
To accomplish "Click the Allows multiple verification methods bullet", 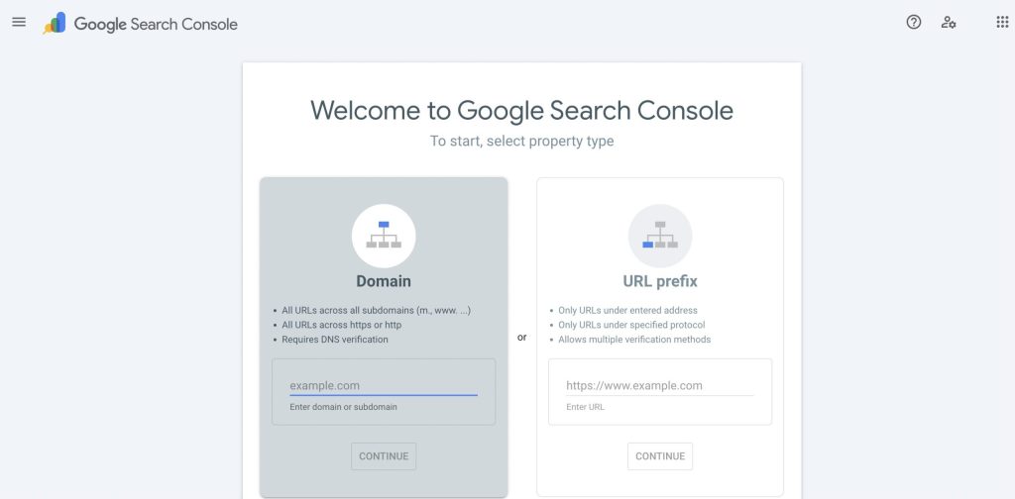I will [x=634, y=340].
